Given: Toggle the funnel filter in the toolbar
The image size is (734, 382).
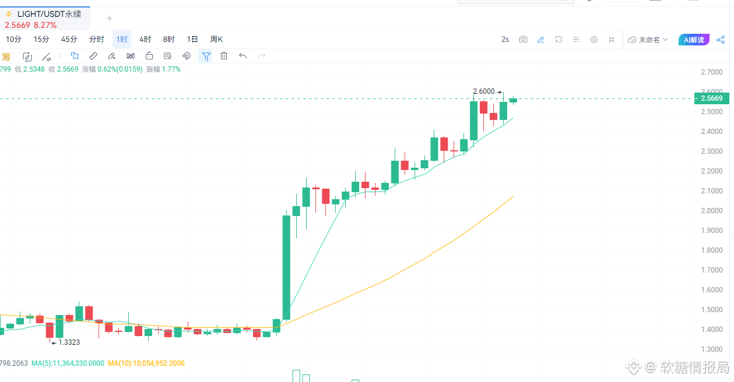Looking at the screenshot, I should (206, 56).
